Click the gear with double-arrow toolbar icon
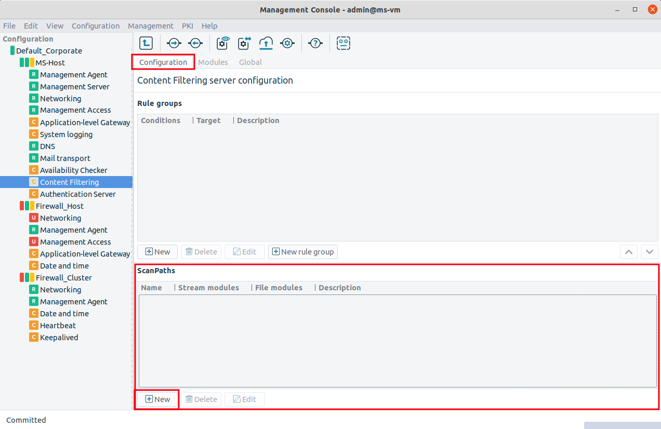 point(244,44)
